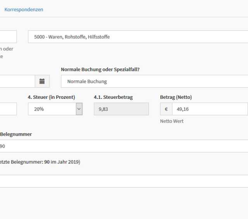Image resolution: width=248 pixels, height=219 pixels.
Task: Click the last Belegnummer 2019 hint text
Action: (40, 162)
